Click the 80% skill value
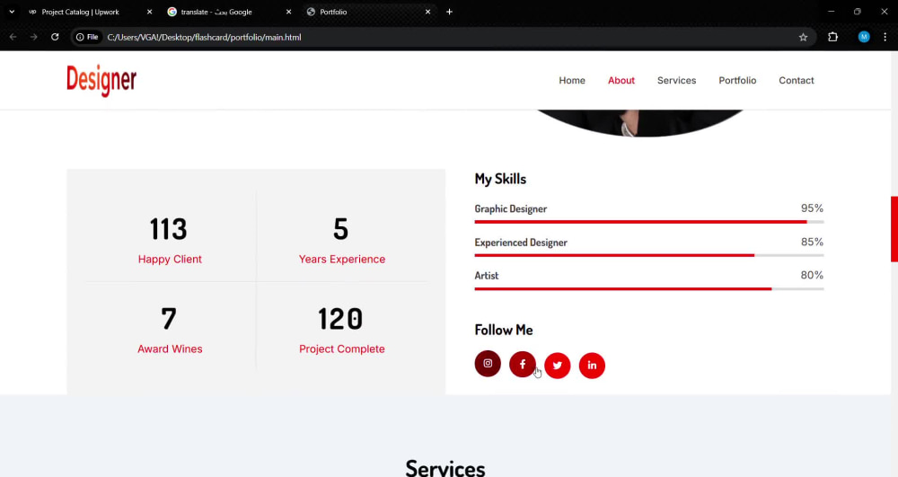The height and width of the screenshot is (477, 898). (x=812, y=276)
